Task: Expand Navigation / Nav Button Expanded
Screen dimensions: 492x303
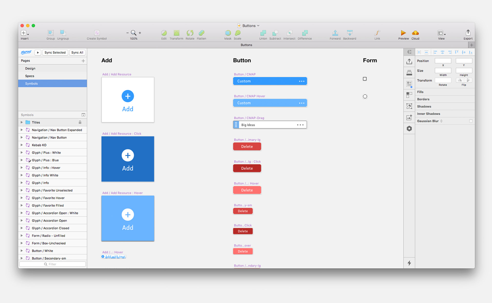Action: pos(22,130)
